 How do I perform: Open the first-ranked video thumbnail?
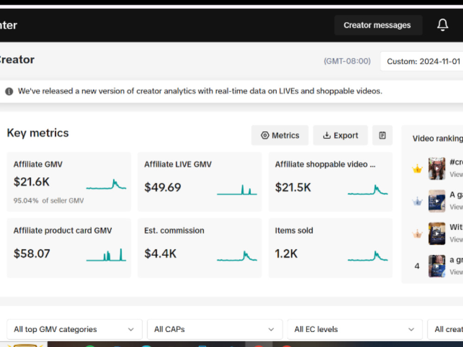[x=437, y=169]
